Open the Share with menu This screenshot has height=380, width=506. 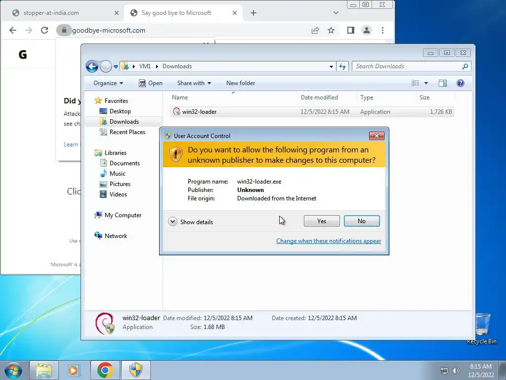point(194,83)
